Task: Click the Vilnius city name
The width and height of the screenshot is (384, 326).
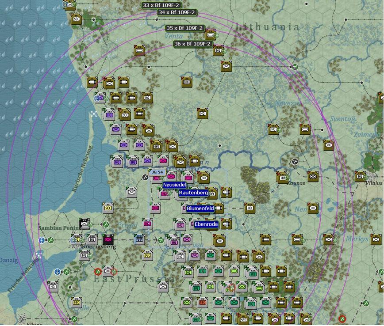Action: (374, 183)
